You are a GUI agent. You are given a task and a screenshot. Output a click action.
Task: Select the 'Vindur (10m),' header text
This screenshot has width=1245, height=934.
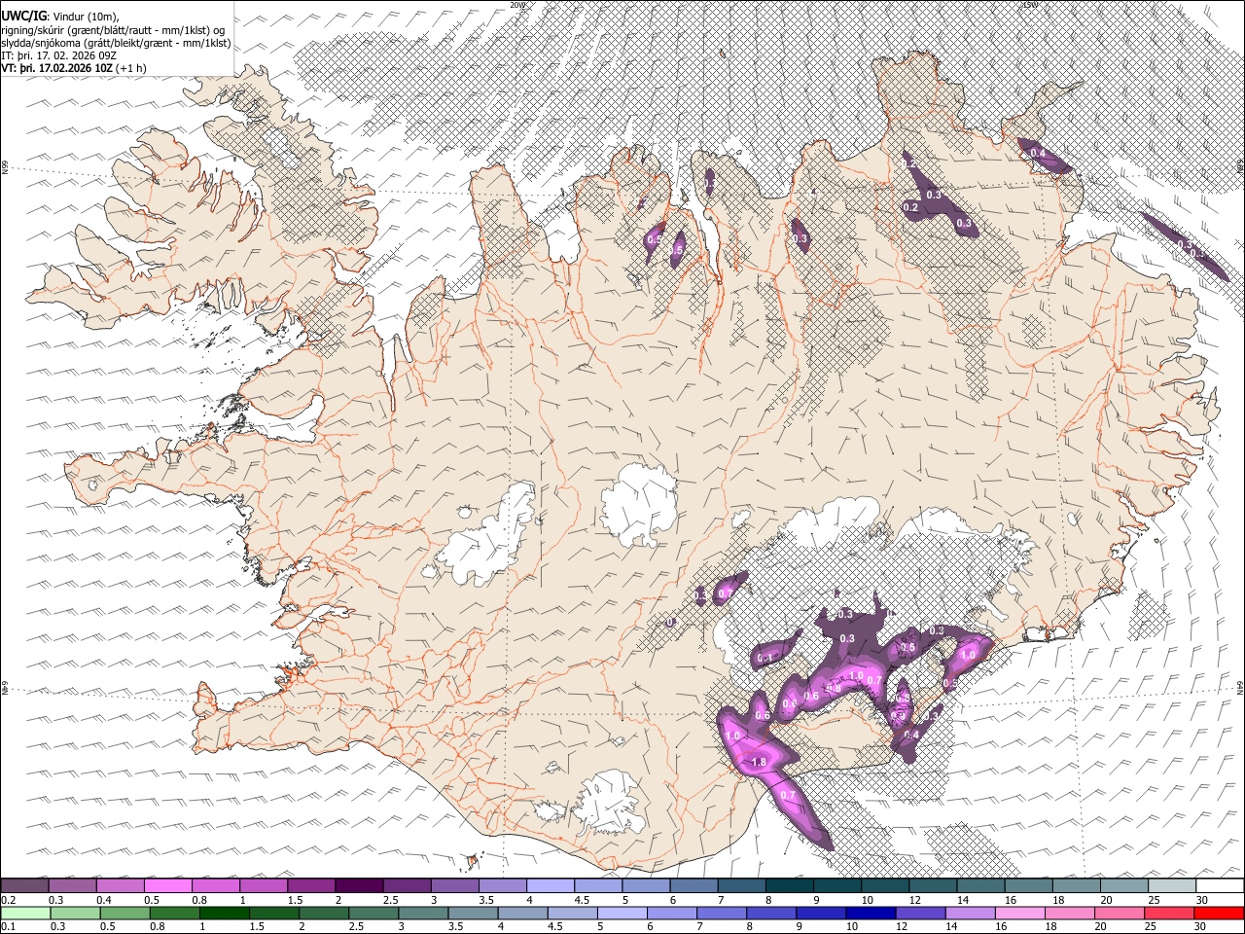pos(85,17)
